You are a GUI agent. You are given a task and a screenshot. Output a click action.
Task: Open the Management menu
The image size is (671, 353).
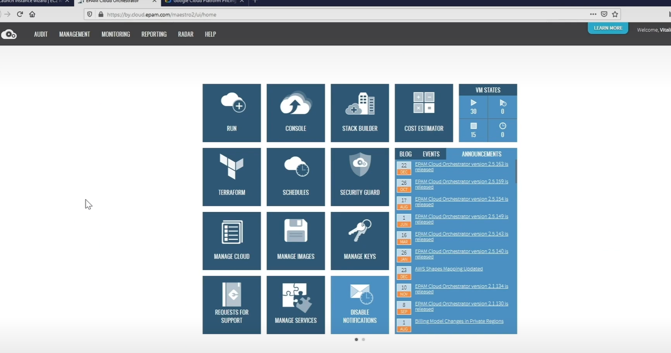(x=75, y=34)
